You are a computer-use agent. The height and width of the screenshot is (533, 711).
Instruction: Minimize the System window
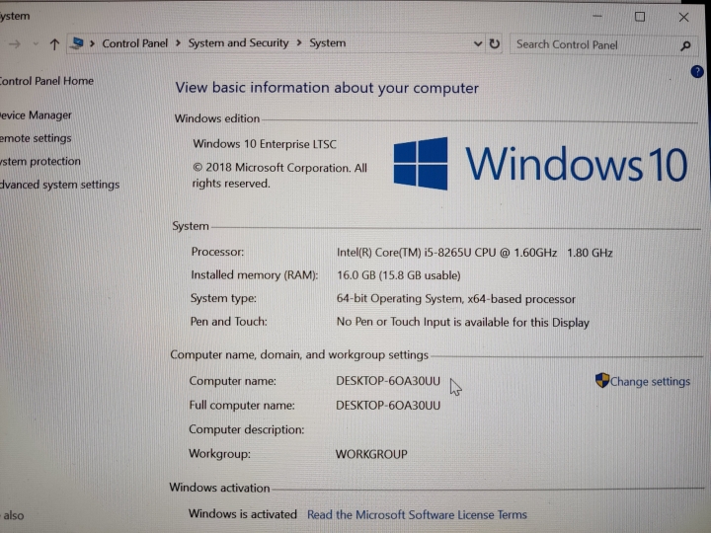(x=597, y=17)
